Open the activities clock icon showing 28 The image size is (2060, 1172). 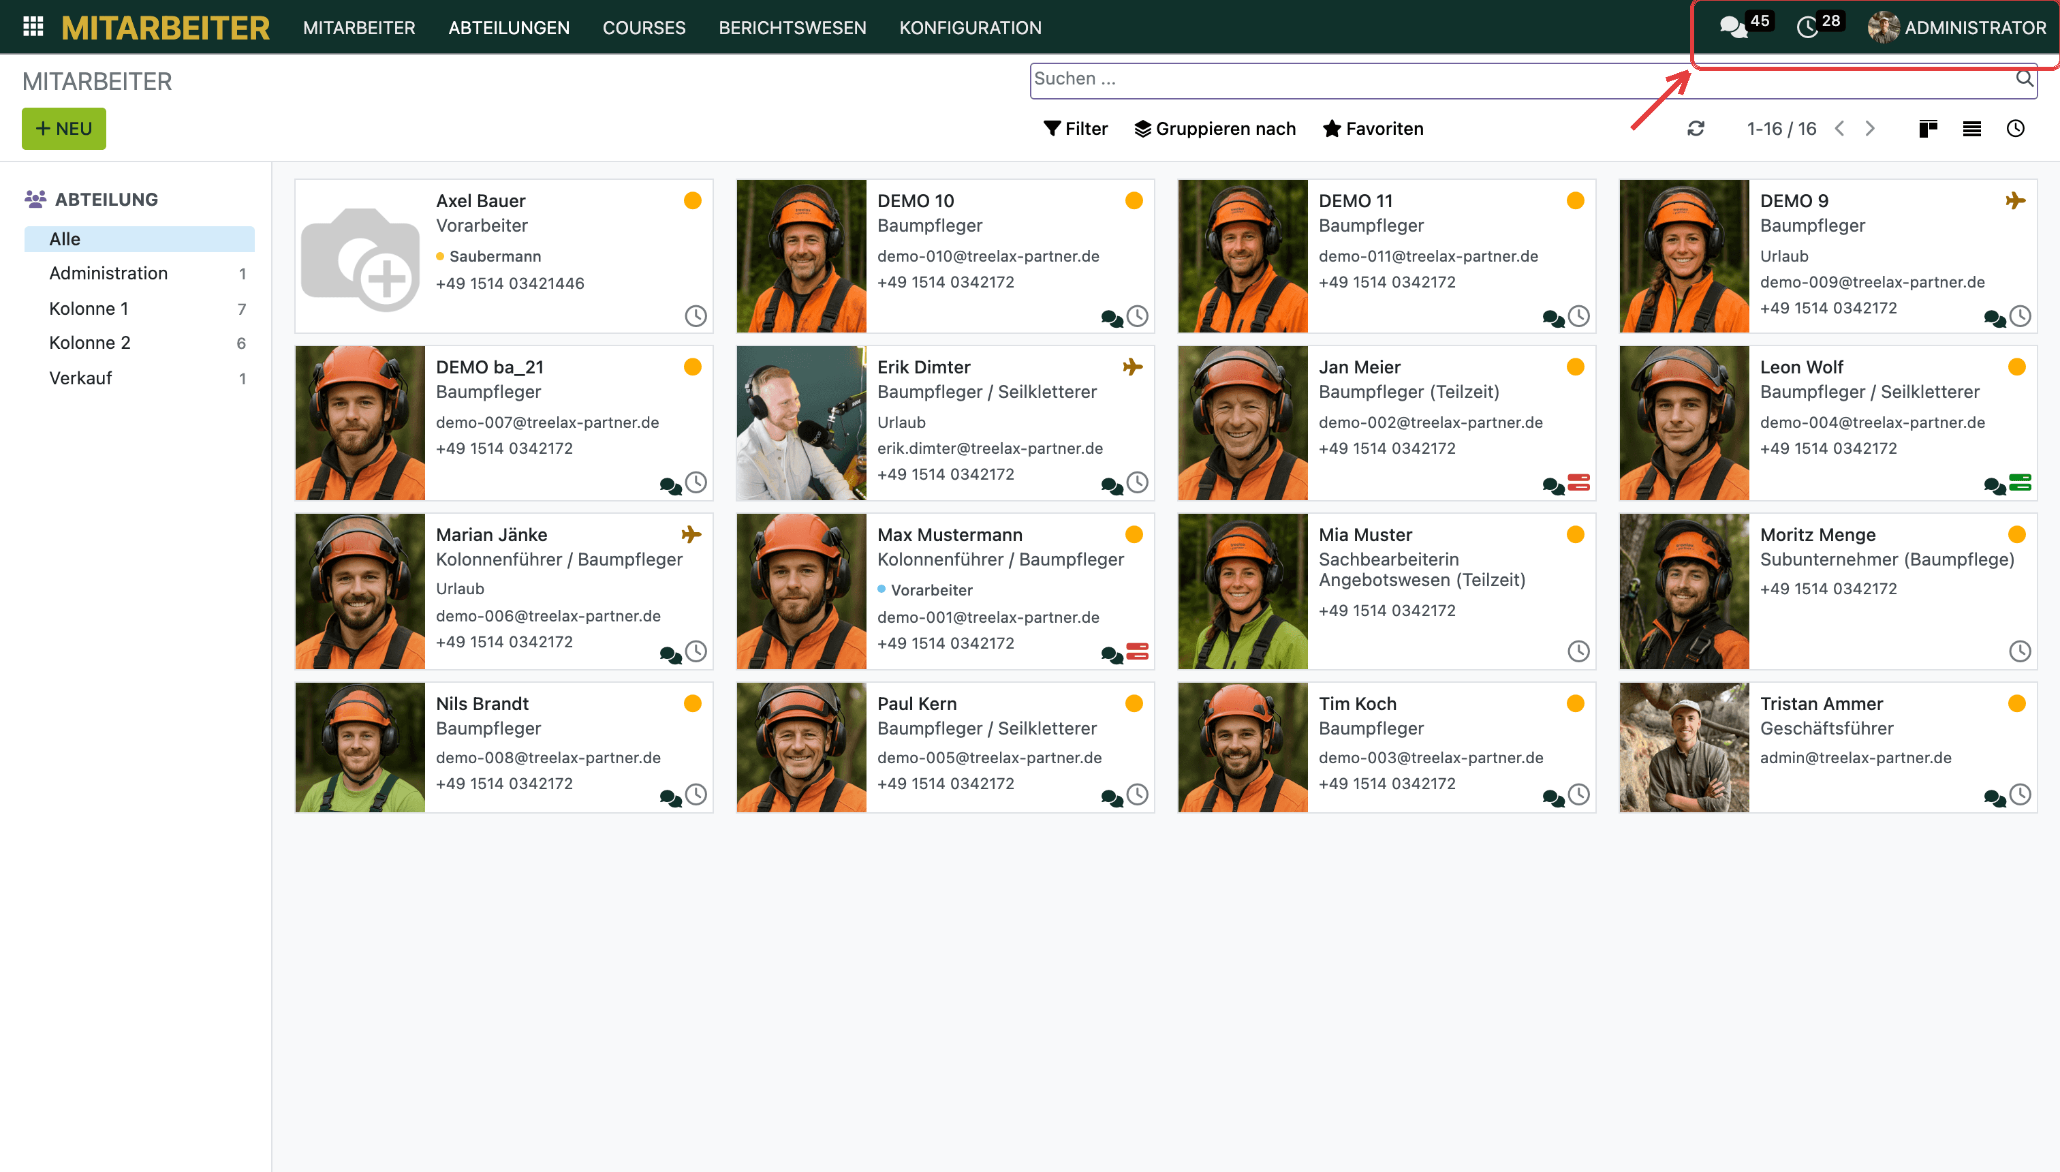[1807, 27]
